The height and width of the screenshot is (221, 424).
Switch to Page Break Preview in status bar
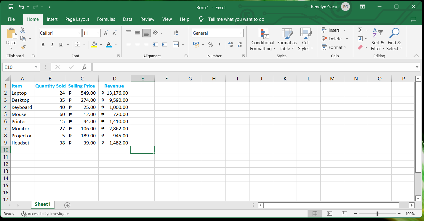pyautogui.click(x=344, y=214)
